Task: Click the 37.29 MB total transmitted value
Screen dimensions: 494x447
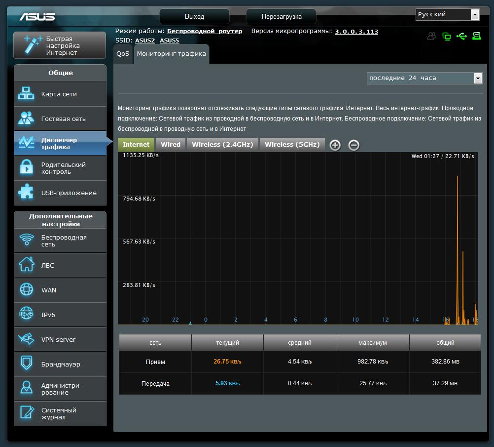Action: [445, 383]
